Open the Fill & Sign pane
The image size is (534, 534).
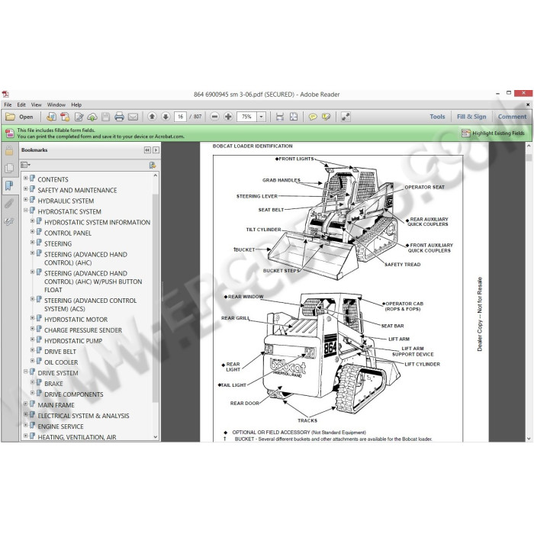click(x=471, y=117)
